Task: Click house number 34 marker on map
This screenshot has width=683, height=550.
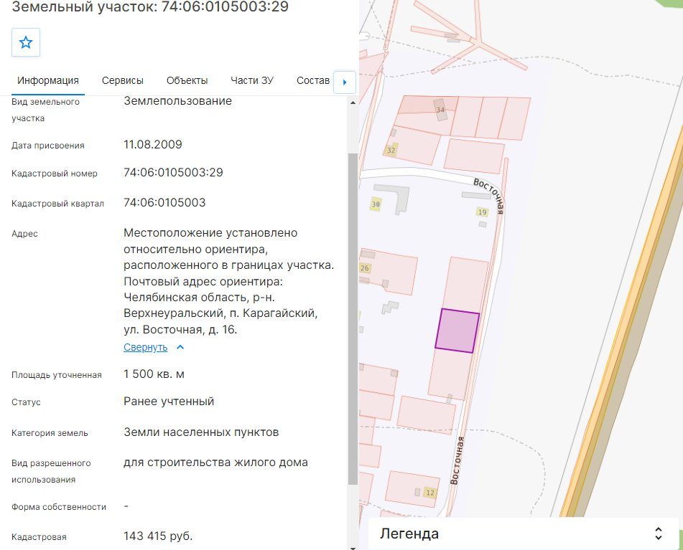Action: [440, 110]
